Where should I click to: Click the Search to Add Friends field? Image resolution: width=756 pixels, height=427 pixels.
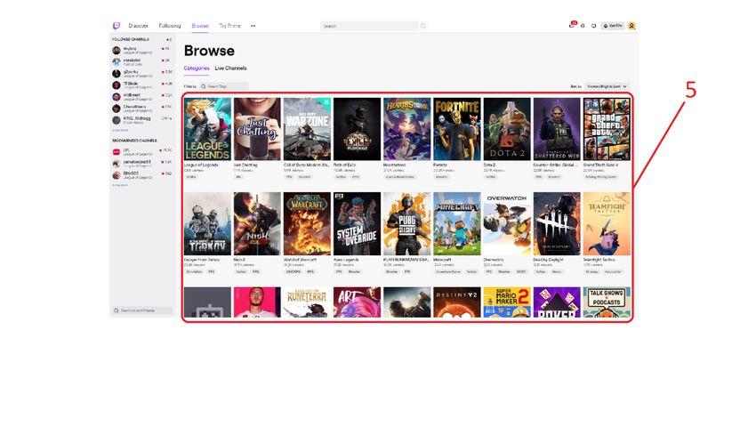[x=142, y=310]
